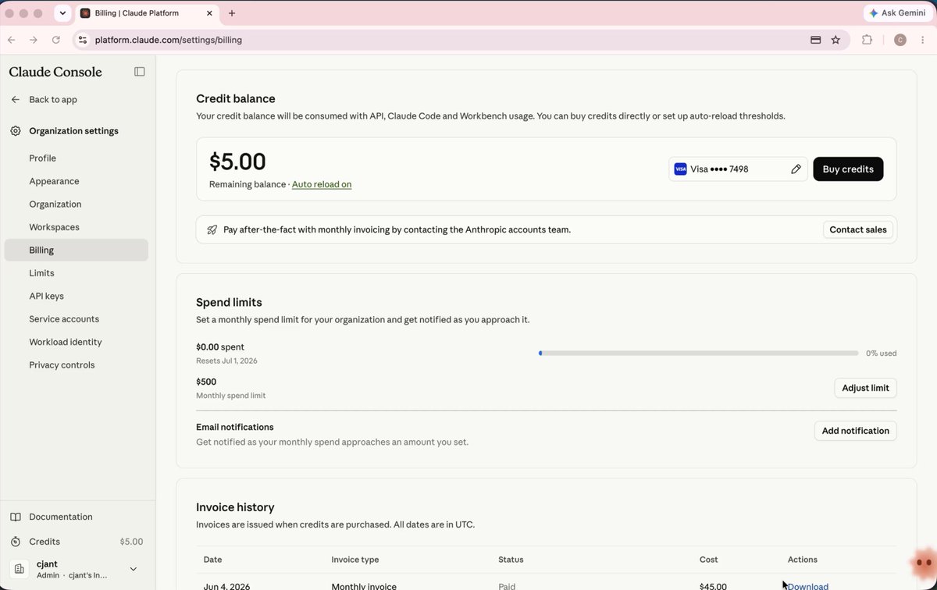Screen dimensions: 937x590
Task: Go back with the browser back arrow
Action: click(x=11, y=40)
